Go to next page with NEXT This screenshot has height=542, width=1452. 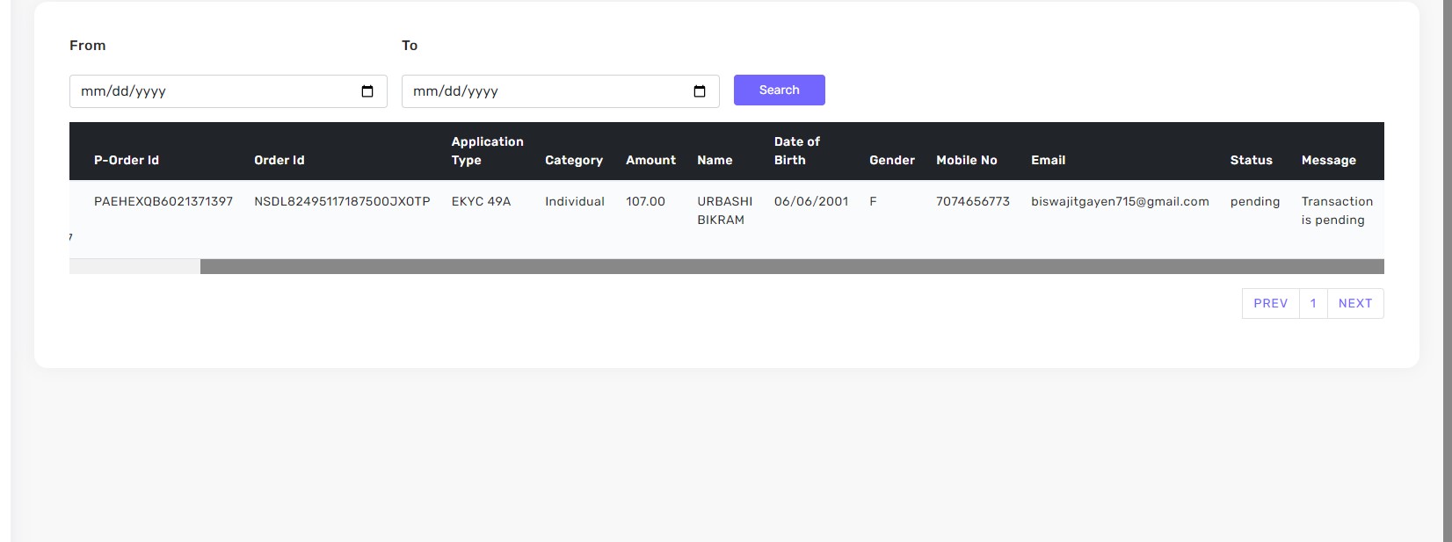click(1354, 303)
